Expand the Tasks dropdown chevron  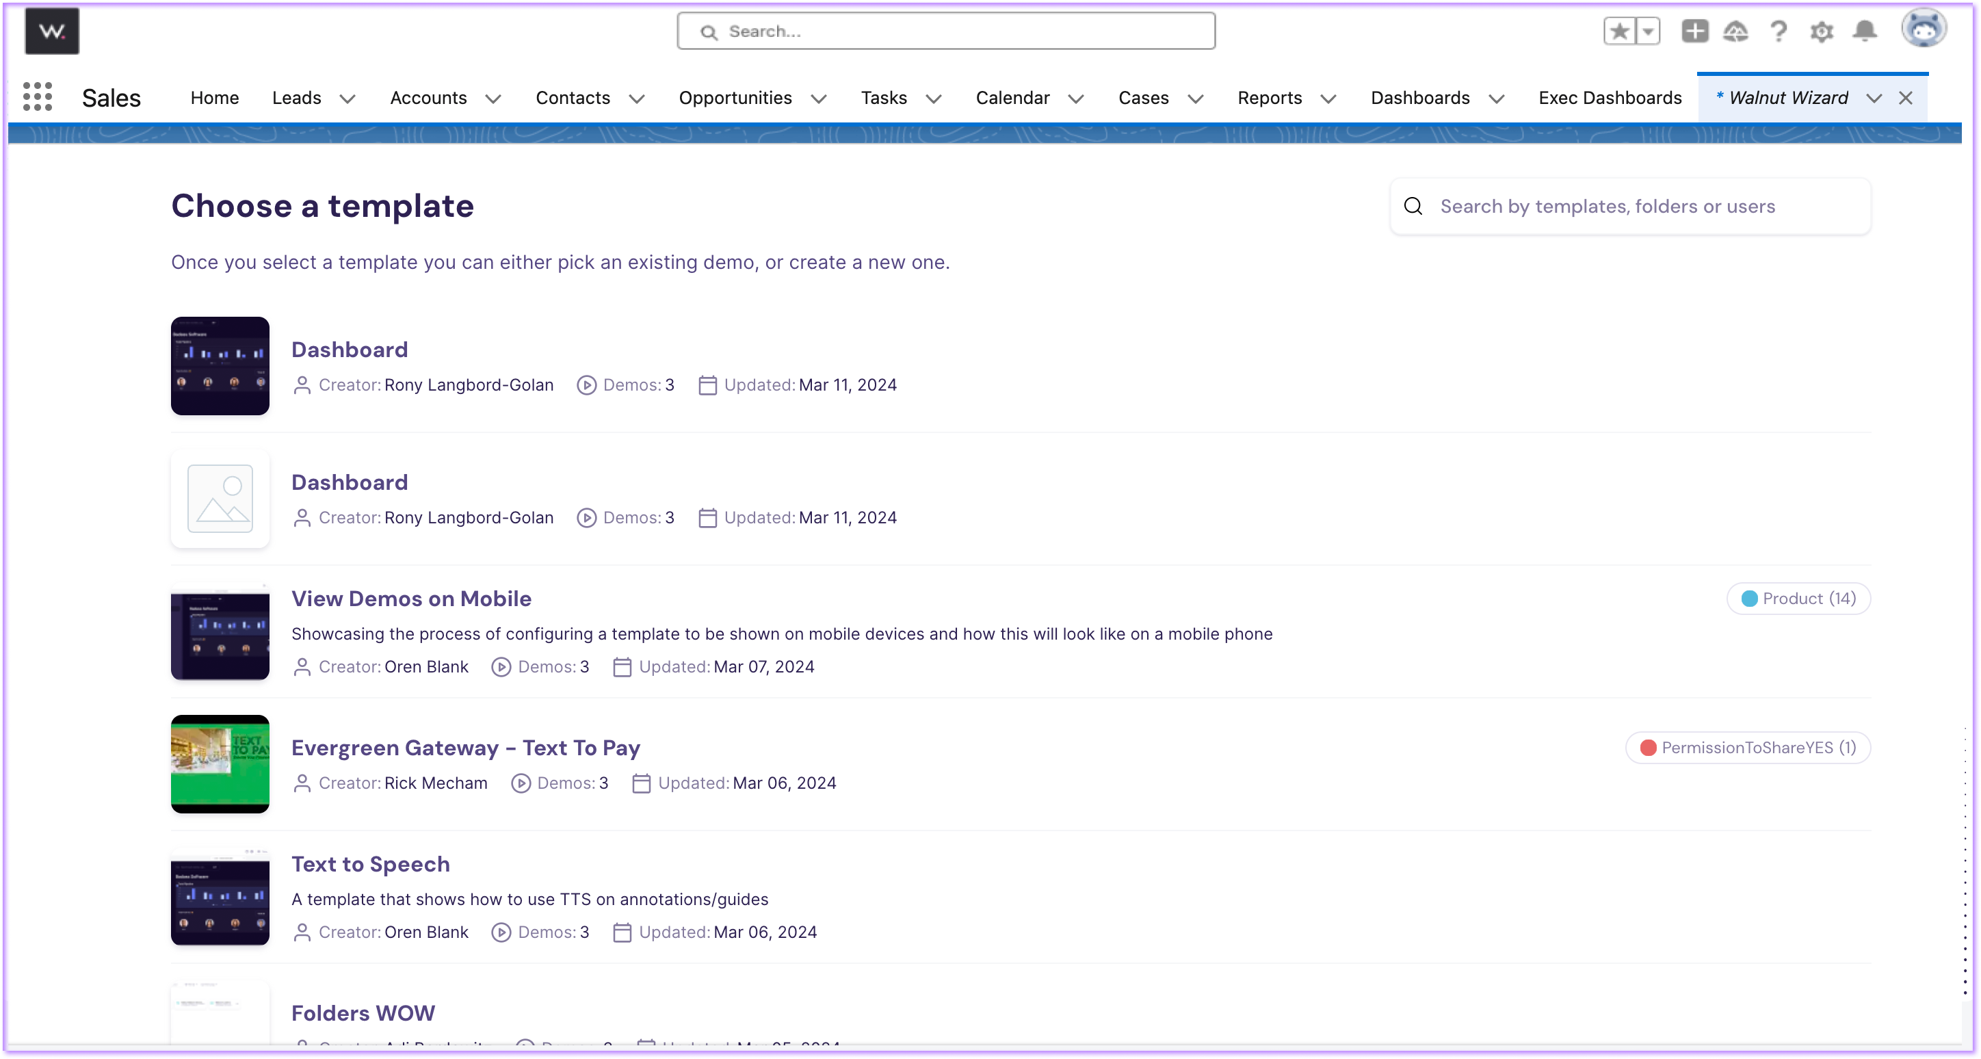pos(934,99)
